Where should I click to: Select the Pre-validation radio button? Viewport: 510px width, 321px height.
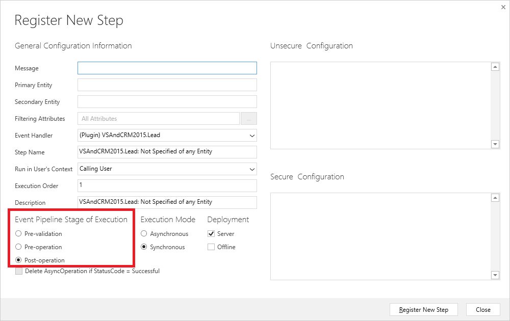pos(19,234)
